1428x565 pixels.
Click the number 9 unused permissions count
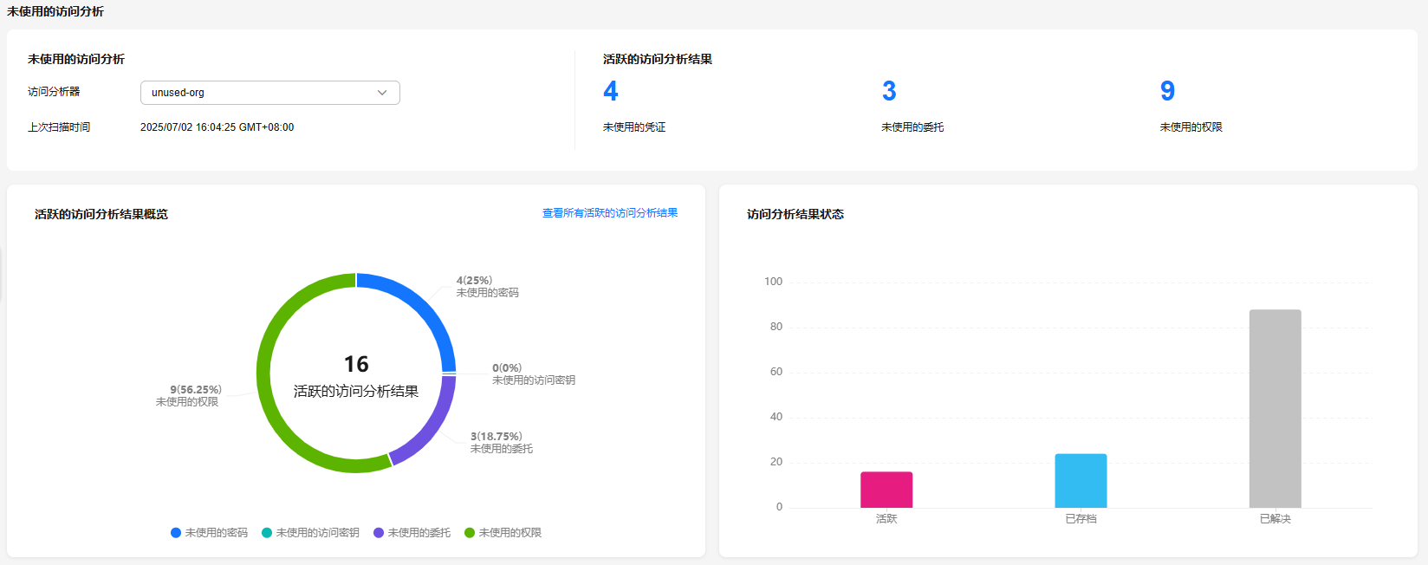[x=1167, y=91]
